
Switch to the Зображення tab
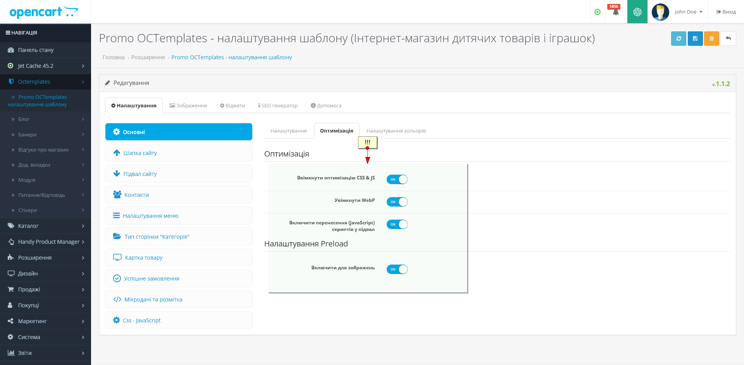188,105
